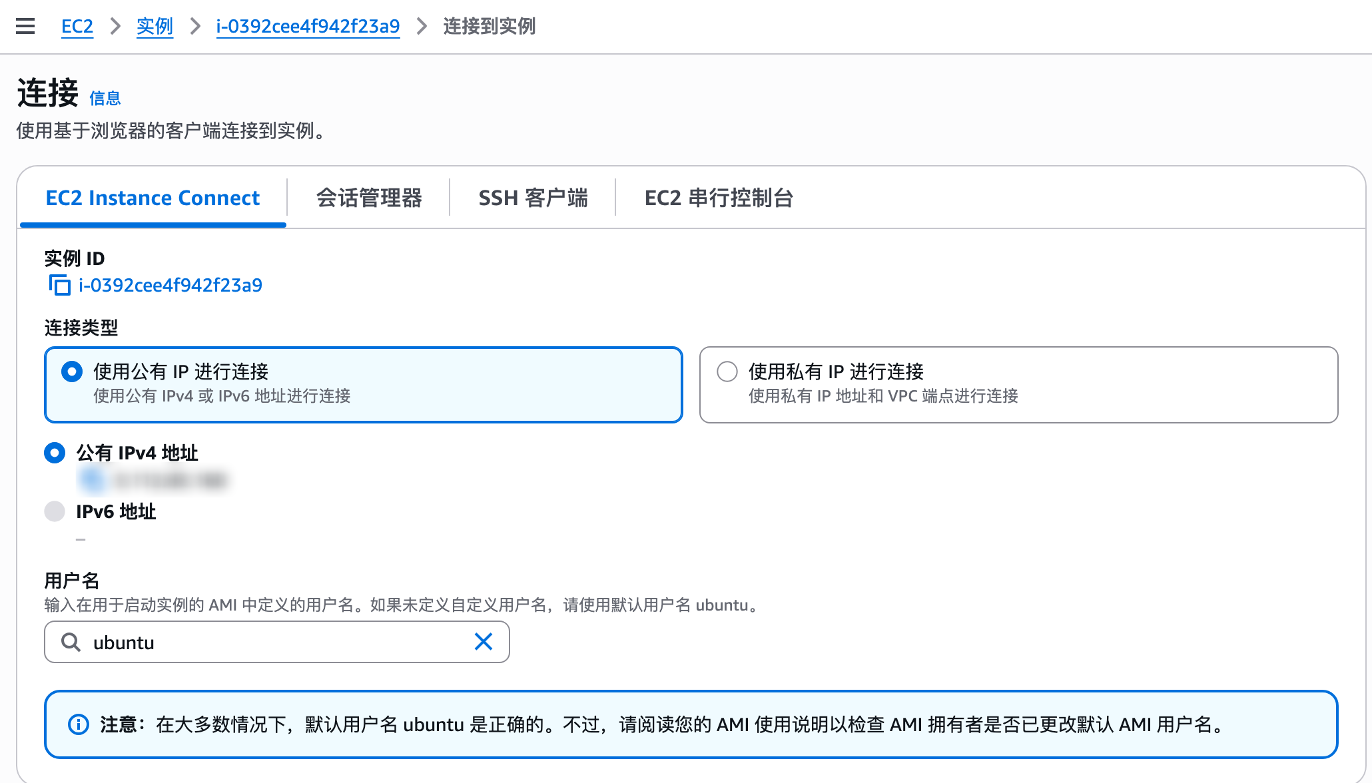Open instance i-0392cee4f942f23a9 from the breadcrumb
This screenshot has width=1372, height=783.
click(307, 26)
